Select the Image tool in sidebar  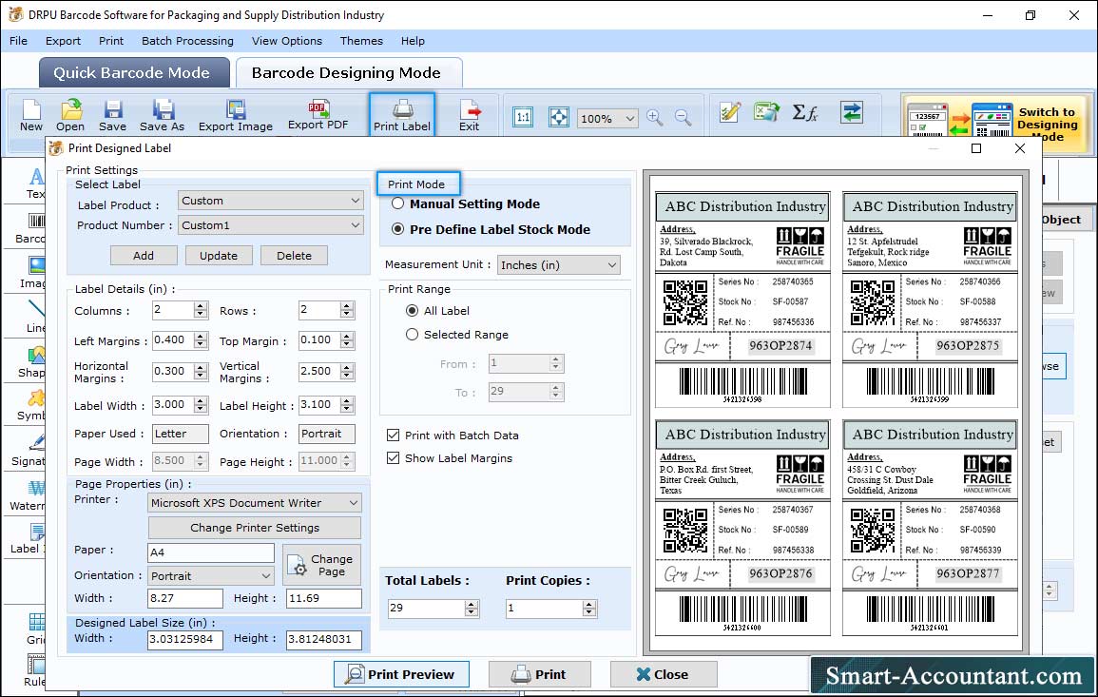(x=33, y=273)
